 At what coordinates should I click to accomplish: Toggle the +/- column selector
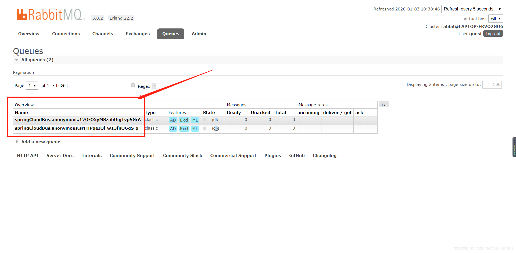pyautogui.click(x=384, y=104)
